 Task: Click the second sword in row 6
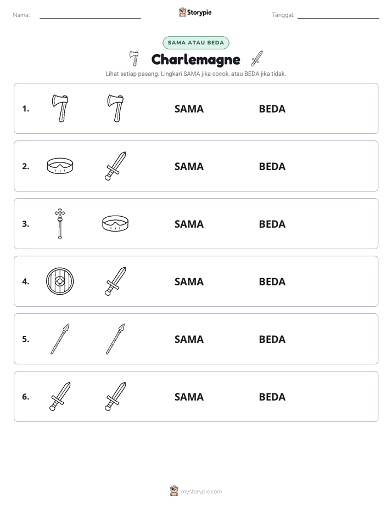115,396
